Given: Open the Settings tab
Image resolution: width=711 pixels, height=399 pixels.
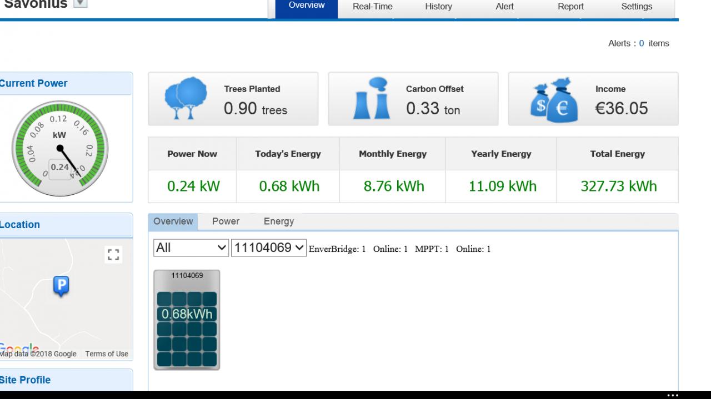Looking at the screenshot, I should point(637,7).
